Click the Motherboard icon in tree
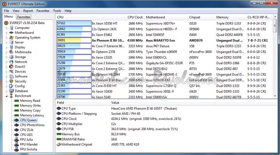The height and width of the screenshot is (155, 280). (11, 33)
